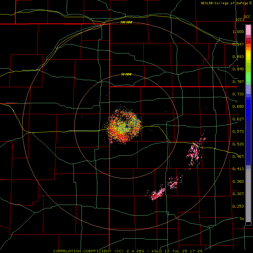Select the 0.627 legend value
The image size is (253, 253).
coord(238,119)
